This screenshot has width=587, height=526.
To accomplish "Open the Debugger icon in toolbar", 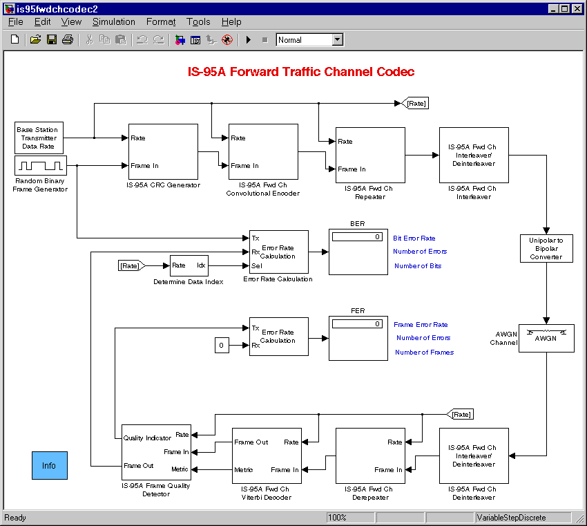I will pyautogui.click(x=227, y=39).
